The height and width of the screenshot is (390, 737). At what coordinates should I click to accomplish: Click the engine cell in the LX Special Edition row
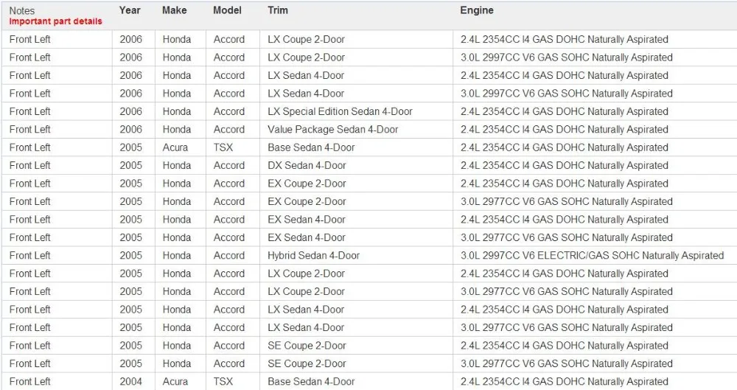coord(565,111)
